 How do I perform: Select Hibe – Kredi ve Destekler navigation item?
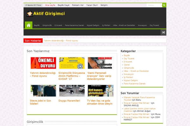click(124, 25)
